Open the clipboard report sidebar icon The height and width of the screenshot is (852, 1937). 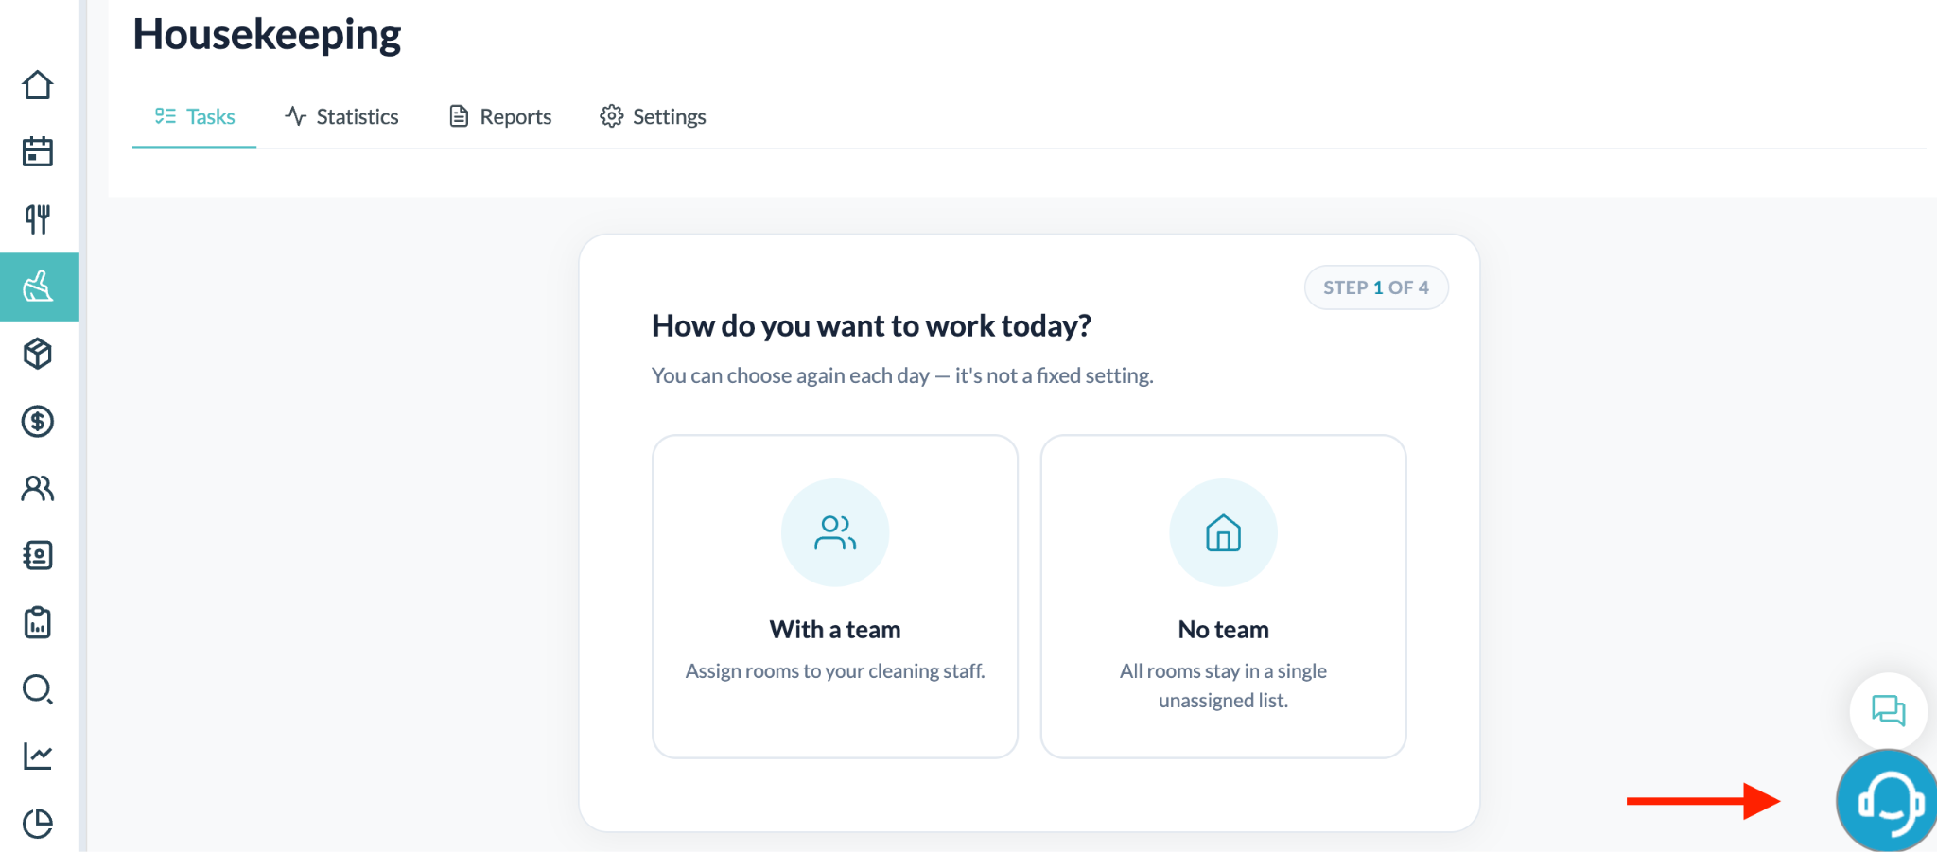point(38,622)
